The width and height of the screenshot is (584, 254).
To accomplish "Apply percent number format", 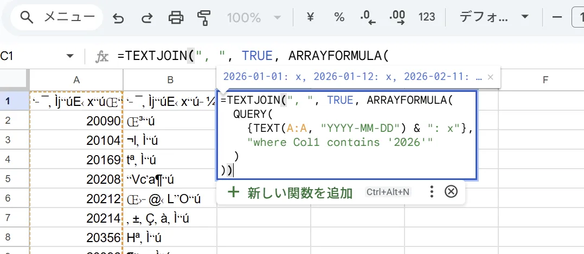I will 339,17.
